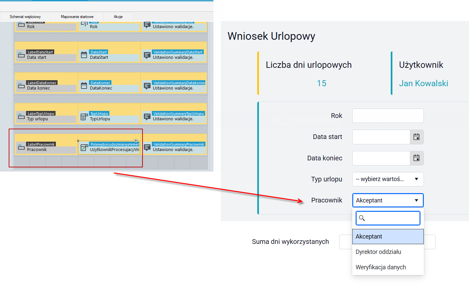Viewport: 469px width, 289px height.
Task: Choose Akceptant from the dropdown list
Action: [x=388, y=237]
